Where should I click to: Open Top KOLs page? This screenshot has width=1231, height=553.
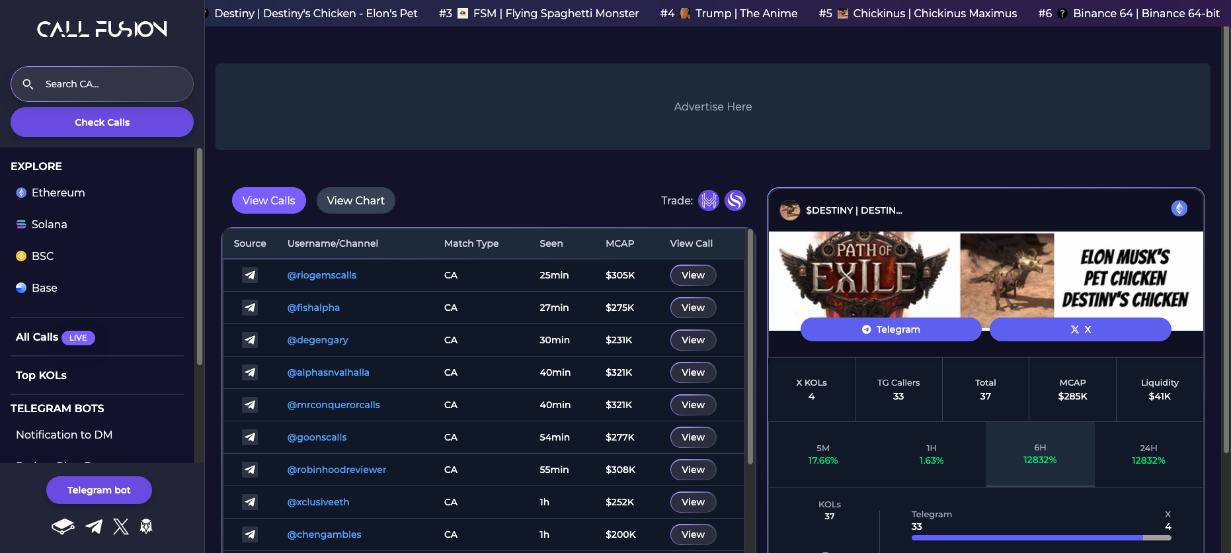(41, 375)
